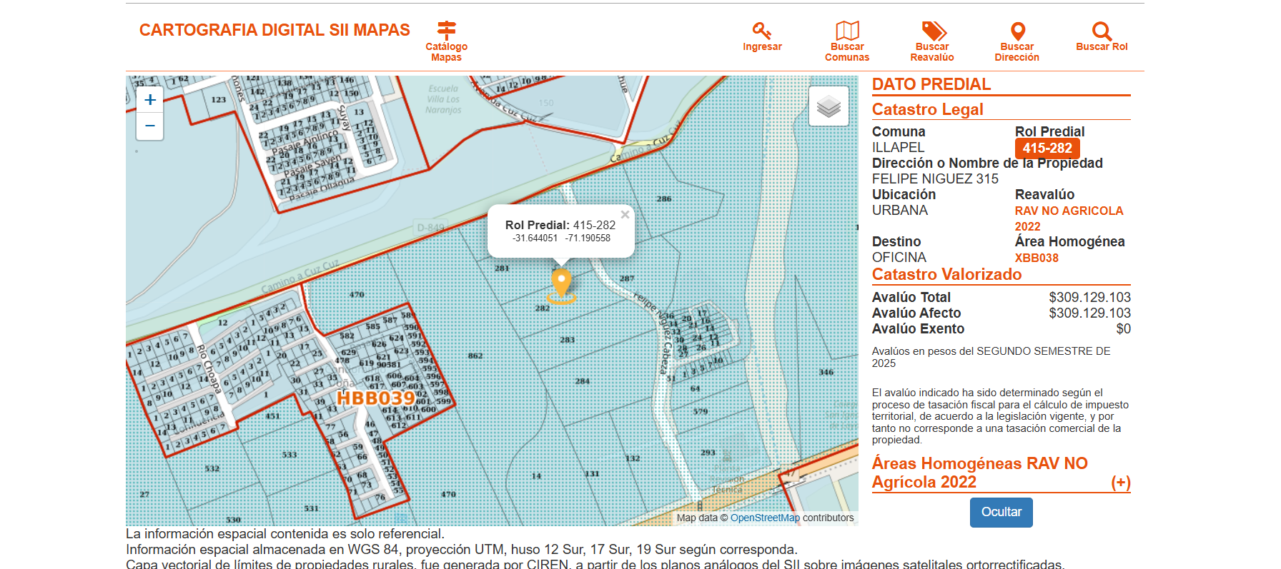Click the Ingresar menu label
Screen dimensions: 1281x569
coord(762,47)
